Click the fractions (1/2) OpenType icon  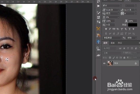pyautogui.click(x=134, y=34)
